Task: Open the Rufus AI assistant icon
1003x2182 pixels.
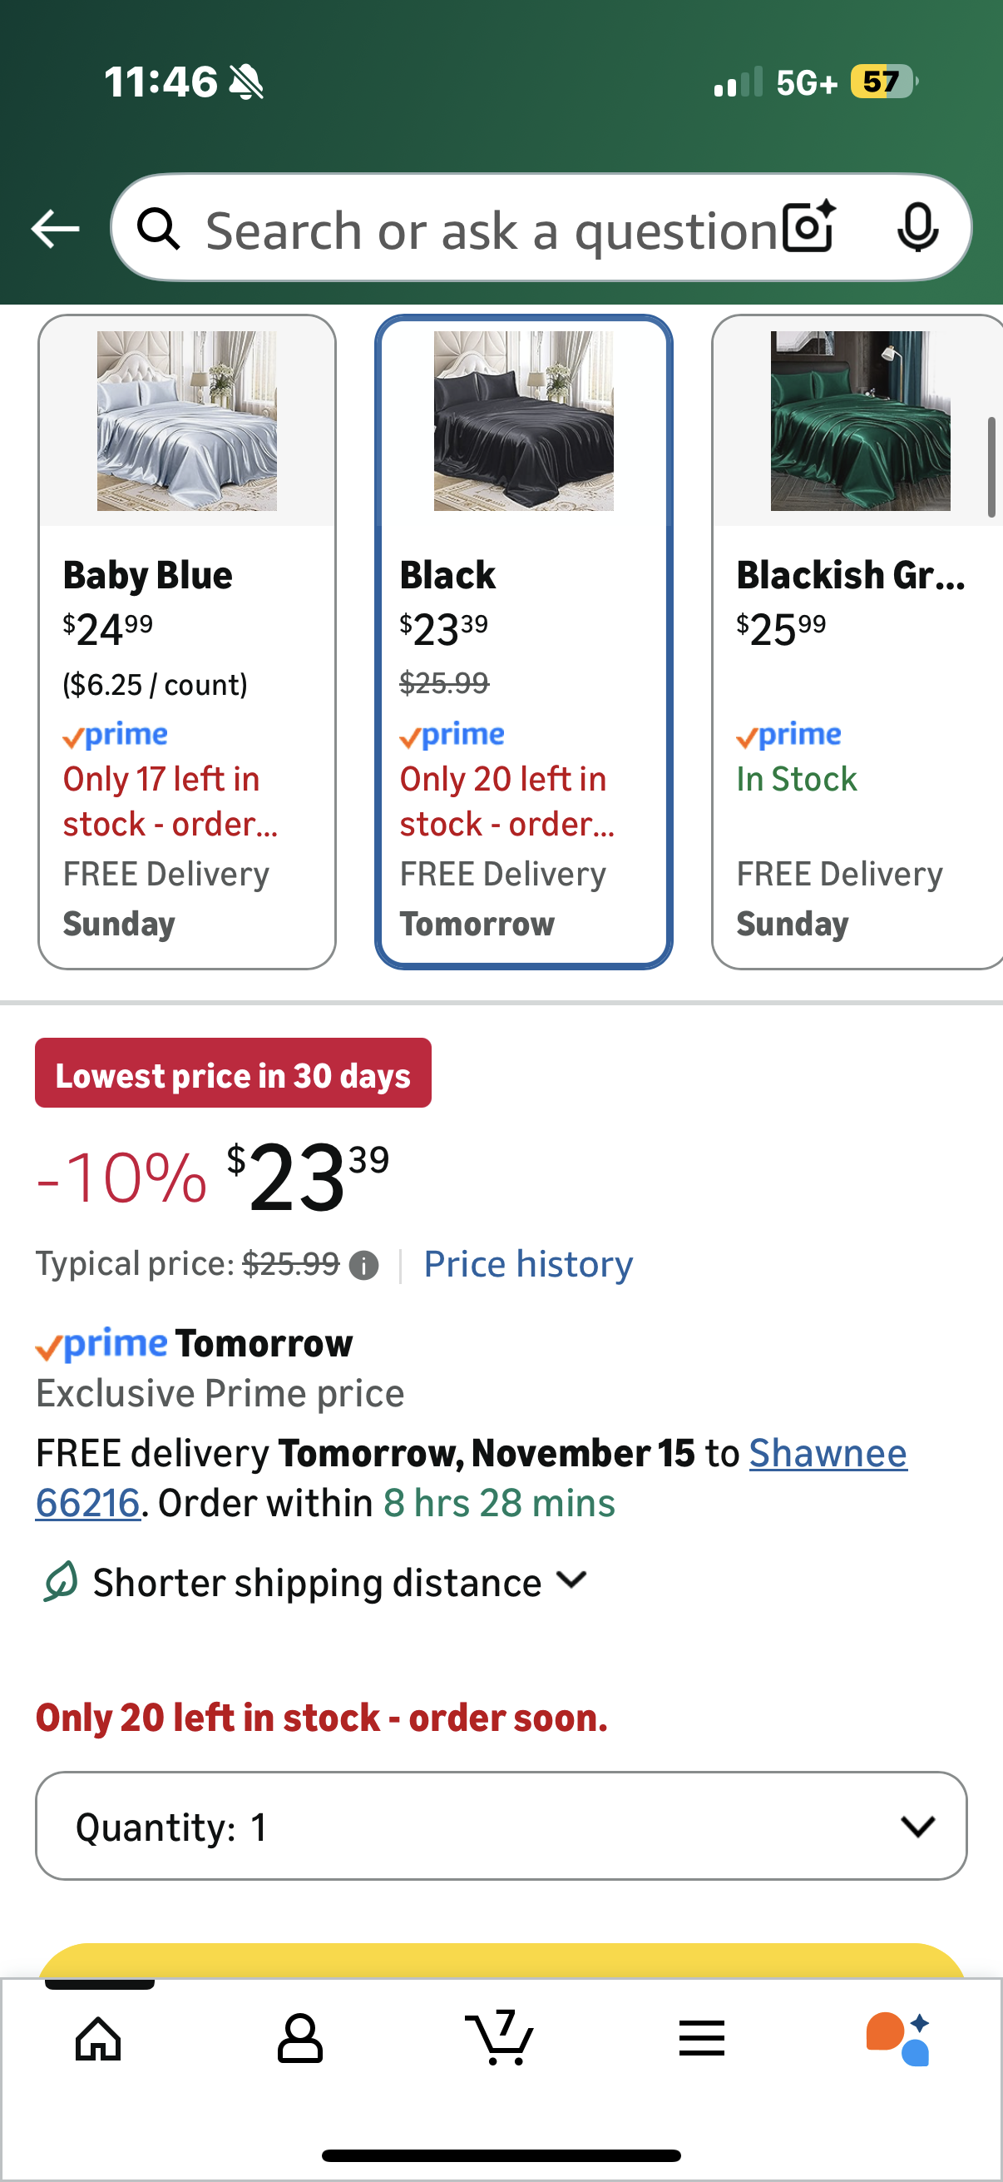Action: click(898, 2038)
